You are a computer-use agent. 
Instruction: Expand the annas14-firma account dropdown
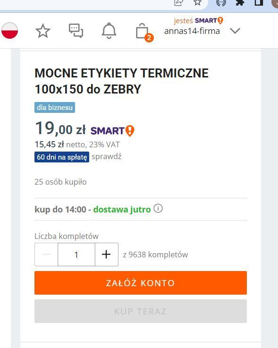pos(235,31)
